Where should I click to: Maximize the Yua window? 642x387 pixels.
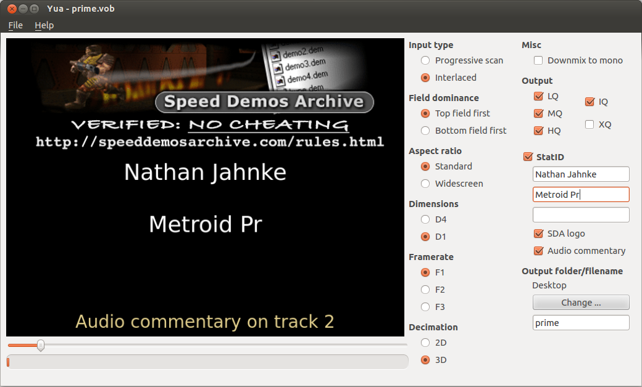pyautogui.click(x=35, y=9)
